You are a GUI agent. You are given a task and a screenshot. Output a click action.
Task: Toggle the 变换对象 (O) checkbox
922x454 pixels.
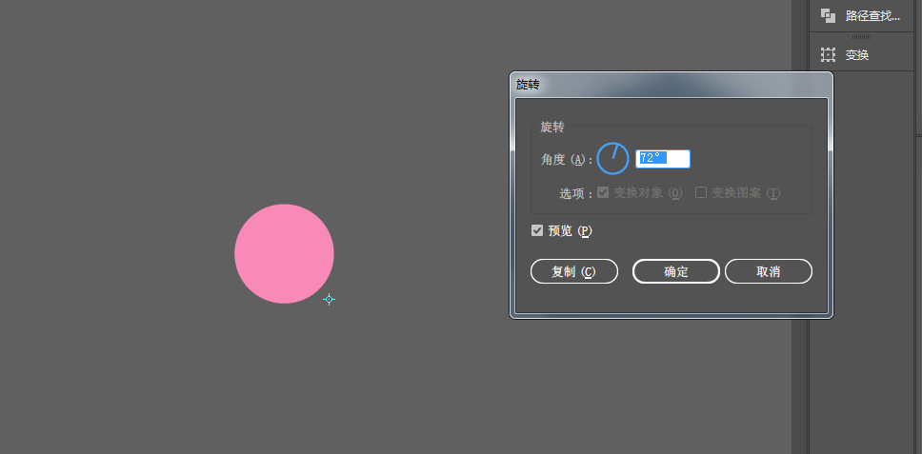603,192
